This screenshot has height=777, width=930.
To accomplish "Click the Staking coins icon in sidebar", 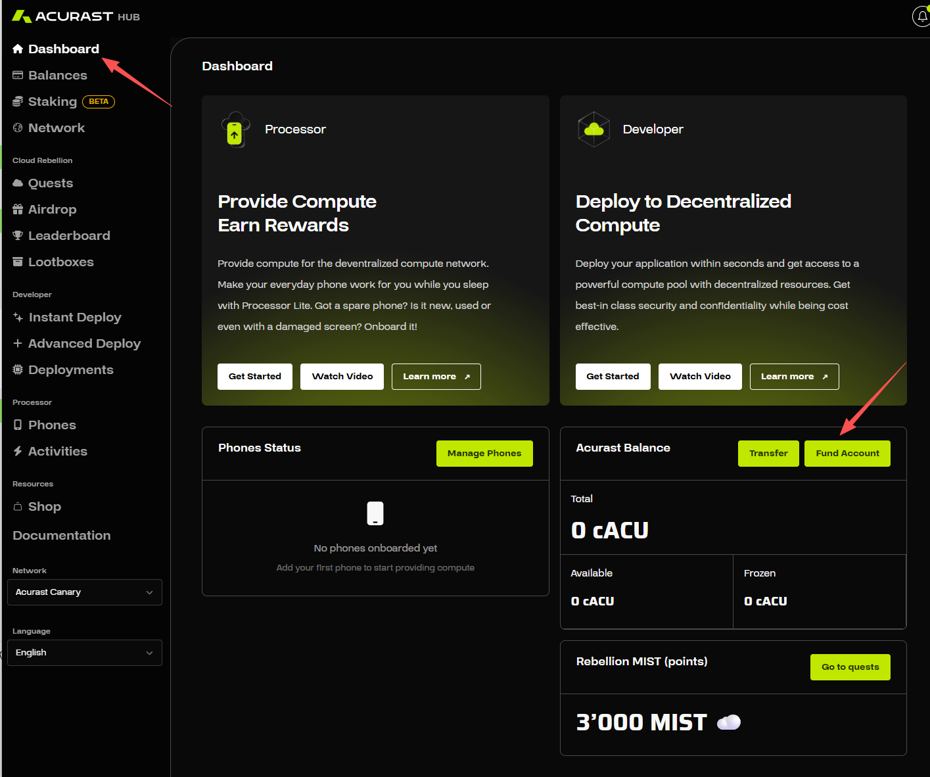I will (18, 102).
